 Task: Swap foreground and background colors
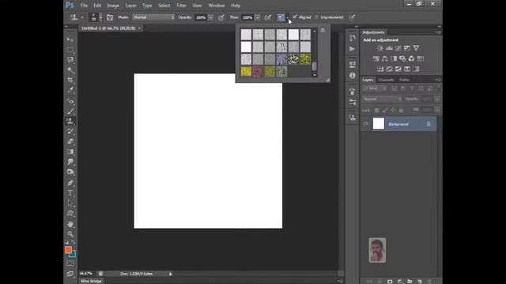pos(74,242)
